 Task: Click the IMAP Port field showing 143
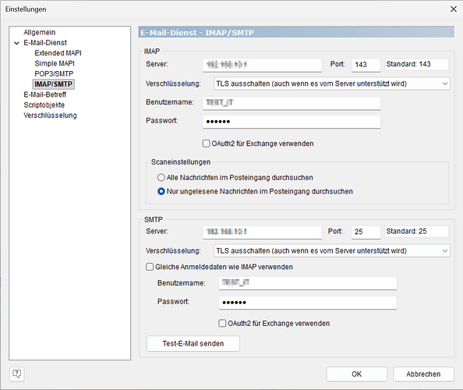pyautogui.click(x=366, y=65)
